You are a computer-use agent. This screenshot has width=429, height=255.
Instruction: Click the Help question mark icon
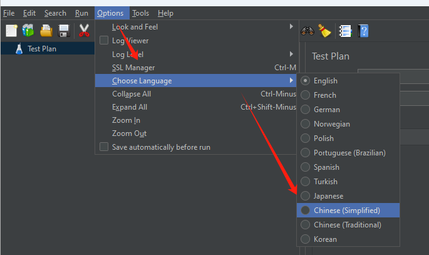pos(363,30)
